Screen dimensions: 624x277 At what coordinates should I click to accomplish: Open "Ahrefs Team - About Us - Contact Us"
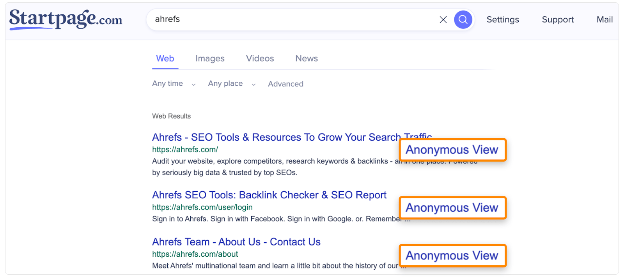(236, 242)
